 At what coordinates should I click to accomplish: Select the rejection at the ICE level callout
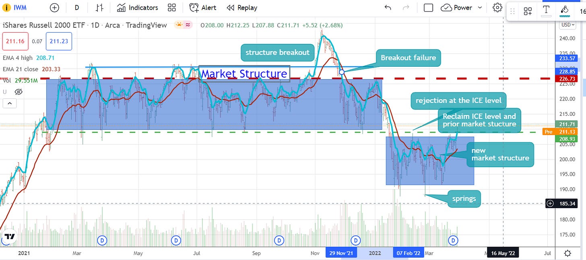coord(458,100)
